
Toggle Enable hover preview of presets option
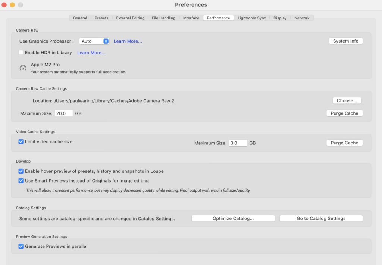[21, 171]
